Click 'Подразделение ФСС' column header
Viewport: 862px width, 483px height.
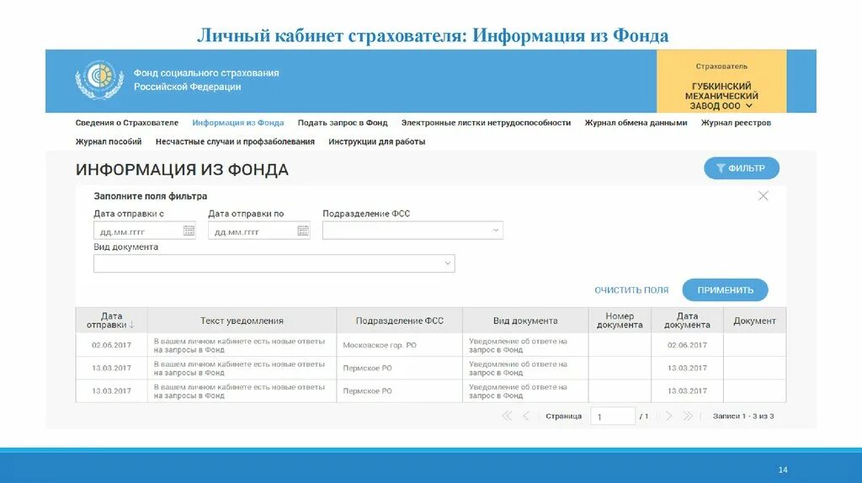point(400,321)
